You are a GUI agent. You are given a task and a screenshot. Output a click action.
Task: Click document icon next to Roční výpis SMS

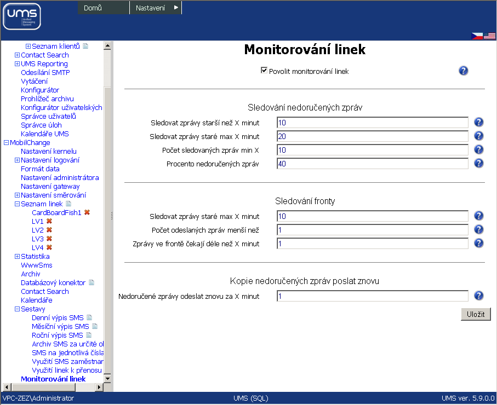click(89, 335)
